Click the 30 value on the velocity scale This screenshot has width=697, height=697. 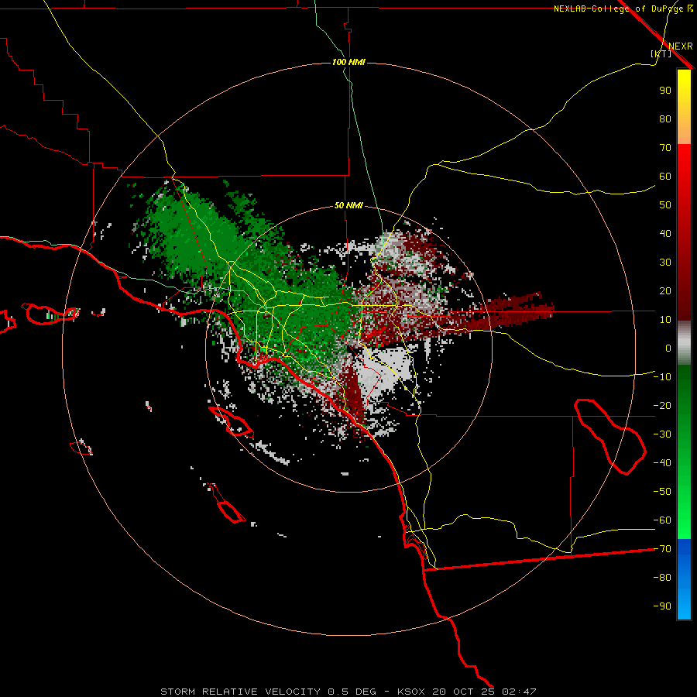(665, 263)
